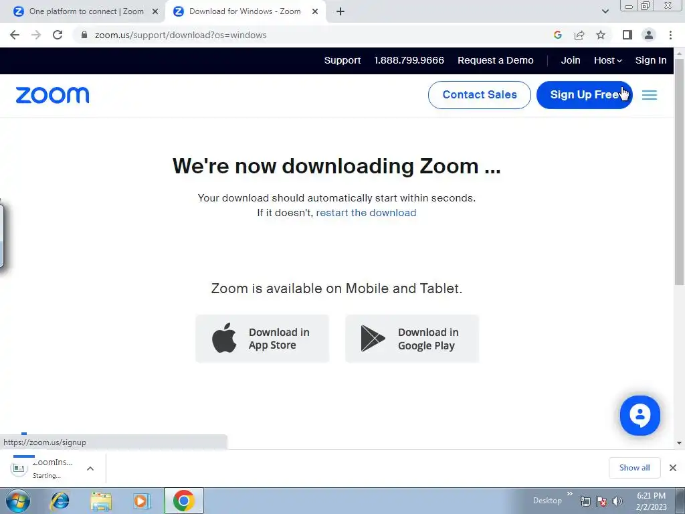Click the browser forward arrow
The image size is (685, 514).
point(36,35)
